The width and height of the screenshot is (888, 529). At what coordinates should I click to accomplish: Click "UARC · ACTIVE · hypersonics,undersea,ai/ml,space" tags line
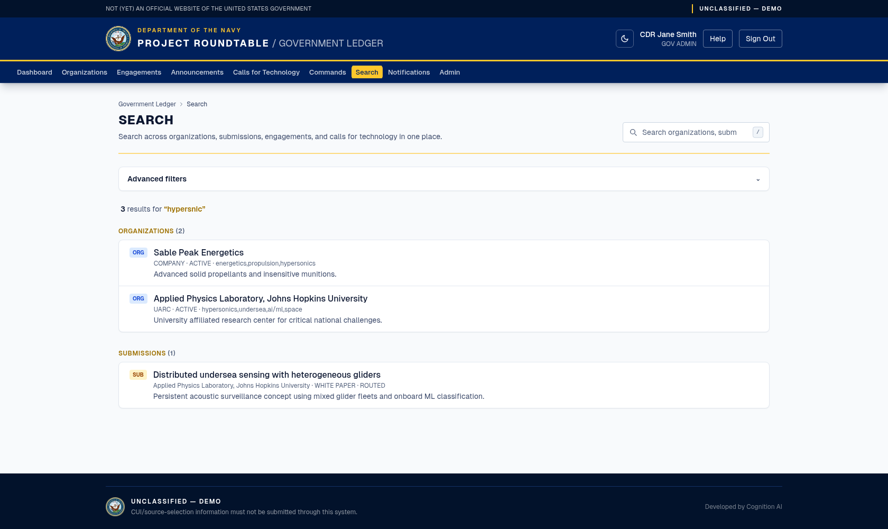pyautogui.click(x=228, y=309)
